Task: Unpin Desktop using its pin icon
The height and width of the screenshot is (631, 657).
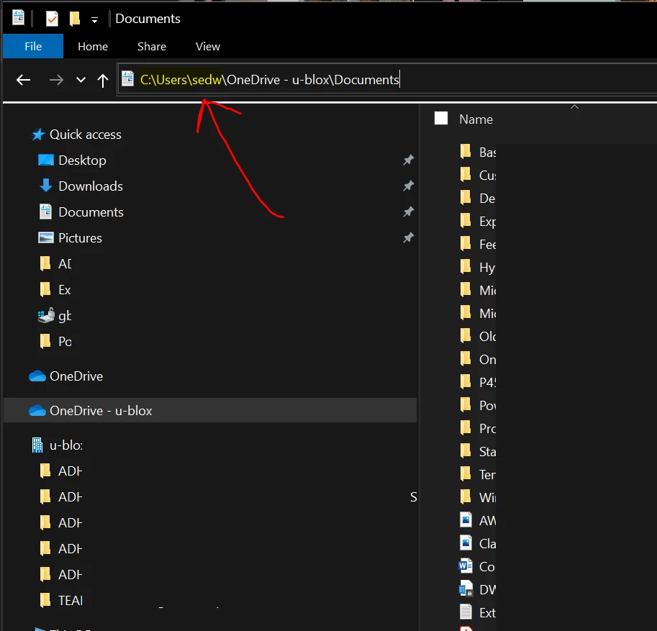Action: (x=409, y=160)
